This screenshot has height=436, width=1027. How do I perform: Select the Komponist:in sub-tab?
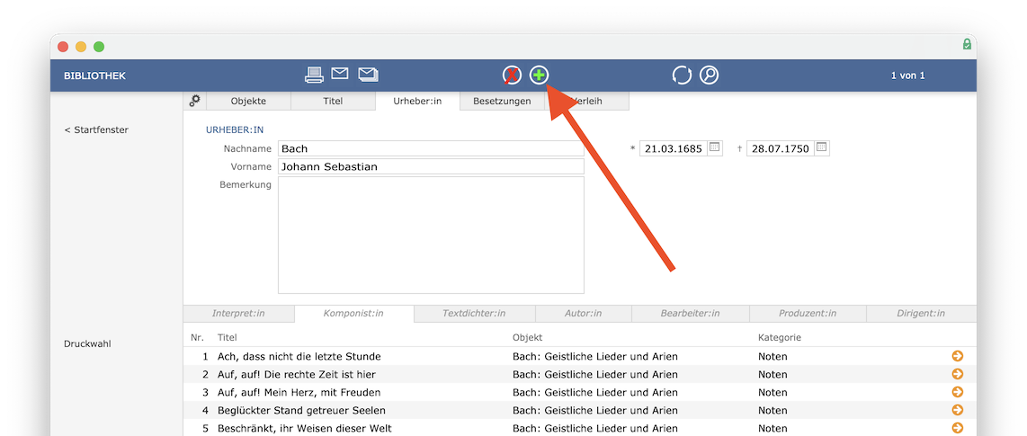[354, 314]
